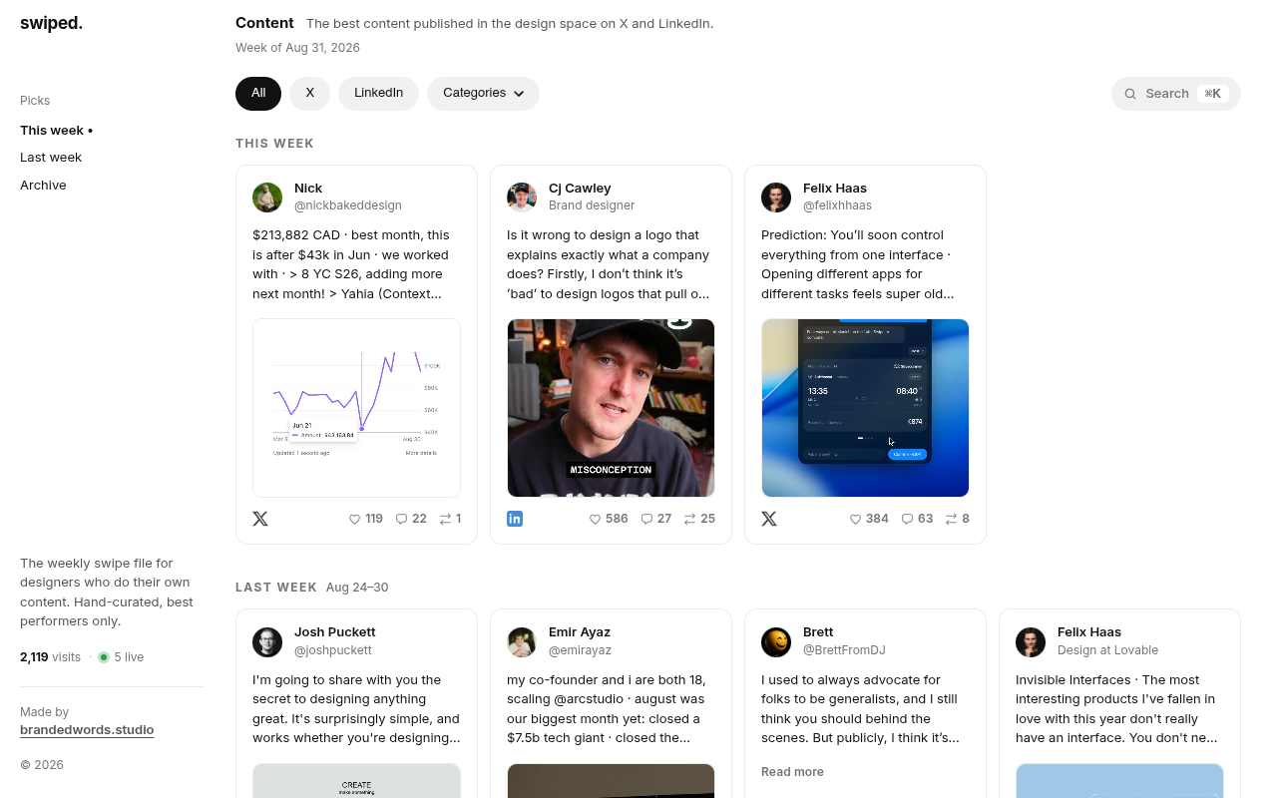Click the search magnifier icon
Image resolution: width=1277 pixels, height=798 pixels.
tap(1130, 94)
